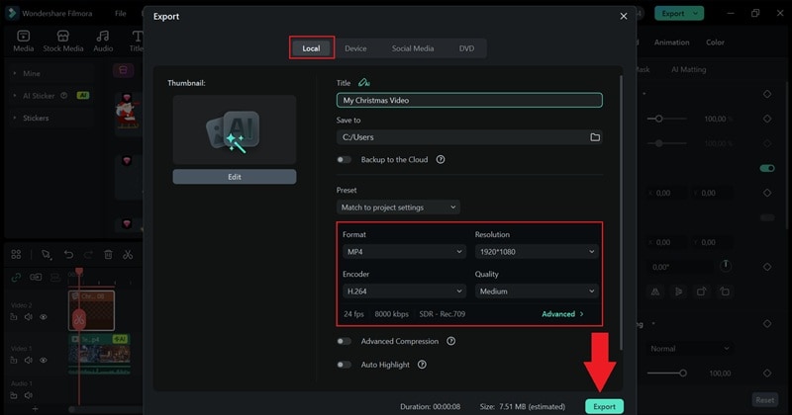
Task: Click the Redo arrow in timeline toolbar
Action: pyautogui.click(x=88, y=255)
